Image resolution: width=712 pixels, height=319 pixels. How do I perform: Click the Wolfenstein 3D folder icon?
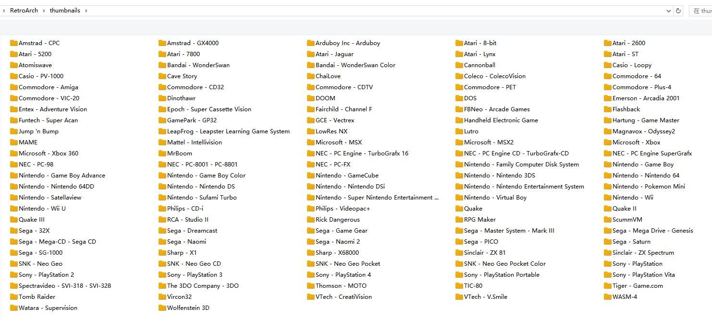[162, 308]
